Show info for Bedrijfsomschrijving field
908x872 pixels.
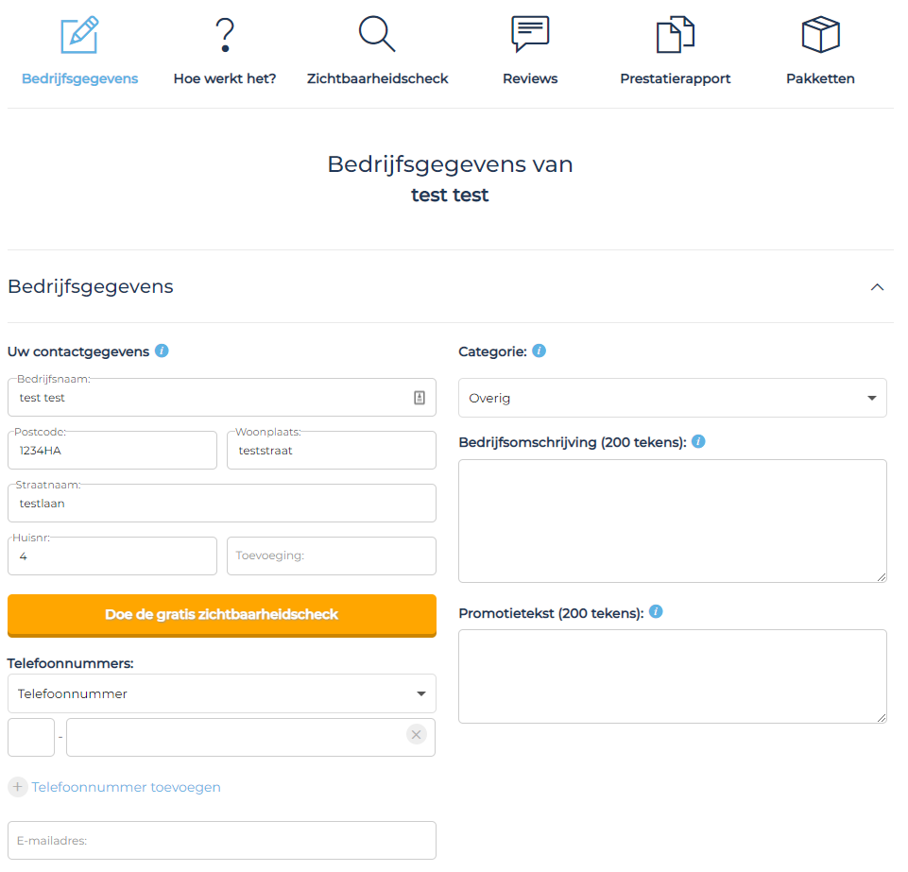pyautogui.click(x=698, y=442)
